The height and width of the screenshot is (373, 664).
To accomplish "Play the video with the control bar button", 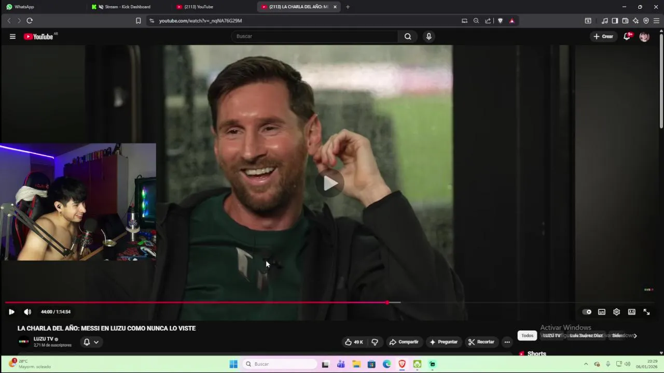I will (x=11, y=312).
